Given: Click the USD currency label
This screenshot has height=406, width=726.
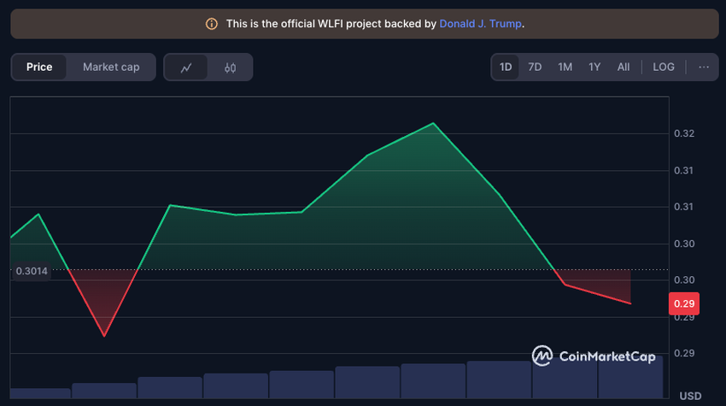Looking at the screenshot, I should [689, 396].
